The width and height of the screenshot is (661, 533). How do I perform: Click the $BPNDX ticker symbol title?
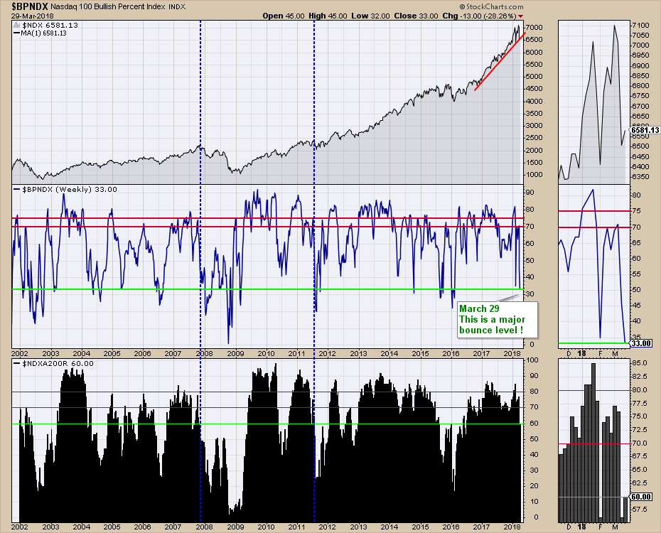(x=30, y=6)
